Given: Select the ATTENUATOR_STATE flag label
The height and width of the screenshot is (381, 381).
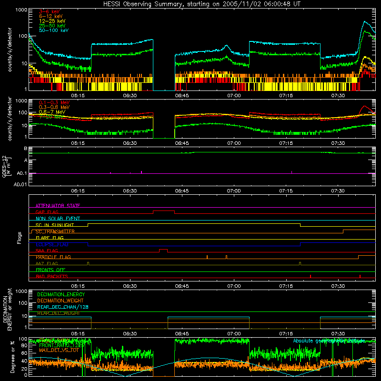Looking at the screenshot, I should pos(58,206).
